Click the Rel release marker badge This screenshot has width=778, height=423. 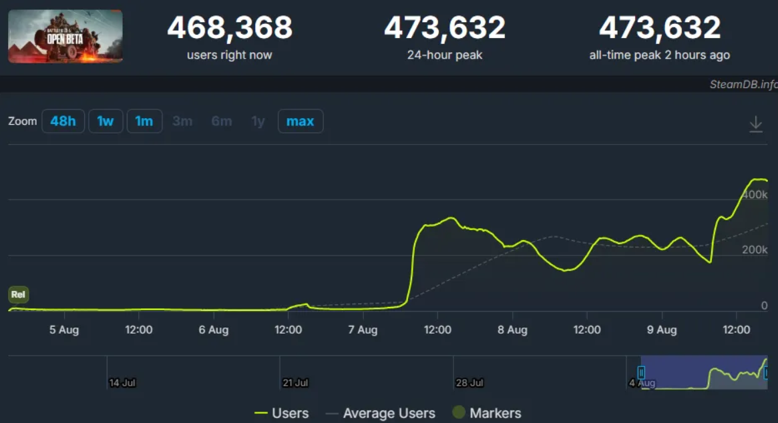click(18, 294)
